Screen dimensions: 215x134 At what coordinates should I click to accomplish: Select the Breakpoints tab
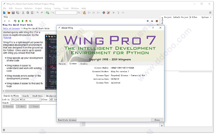51,96
